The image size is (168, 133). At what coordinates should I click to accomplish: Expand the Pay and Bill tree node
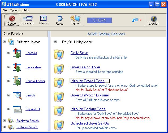pyautogui.click(x=8, y=109)
